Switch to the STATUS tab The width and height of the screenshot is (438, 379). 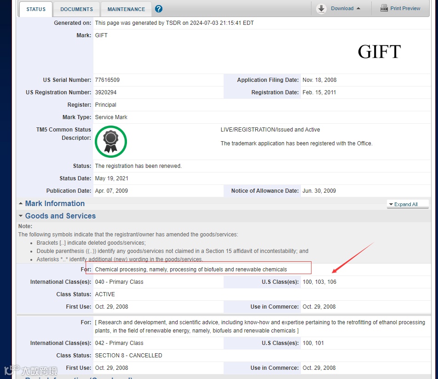click(36, 9)
